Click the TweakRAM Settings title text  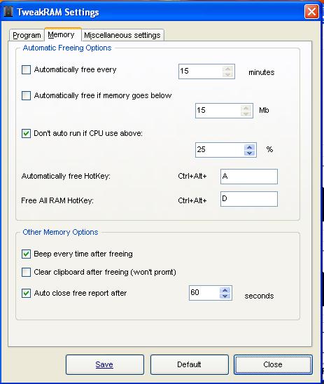coord(58,12)
